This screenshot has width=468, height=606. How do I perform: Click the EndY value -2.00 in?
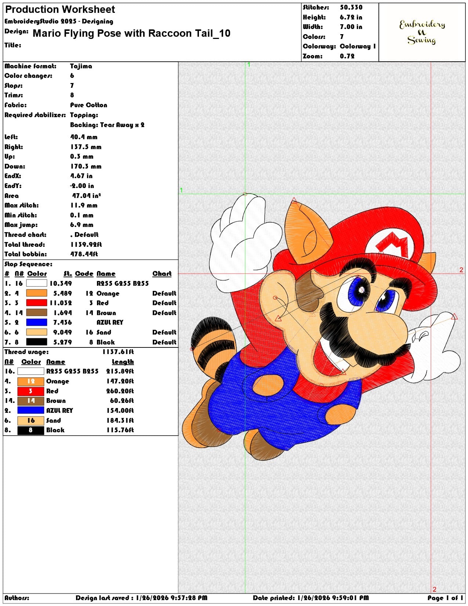tap(82, 186)
